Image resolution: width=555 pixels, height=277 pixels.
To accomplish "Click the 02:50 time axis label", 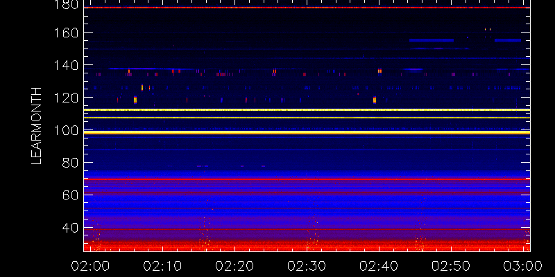I will 451,266.
